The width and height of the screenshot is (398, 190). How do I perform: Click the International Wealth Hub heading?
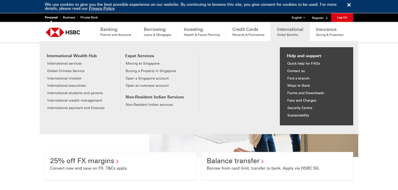[72, 56]
